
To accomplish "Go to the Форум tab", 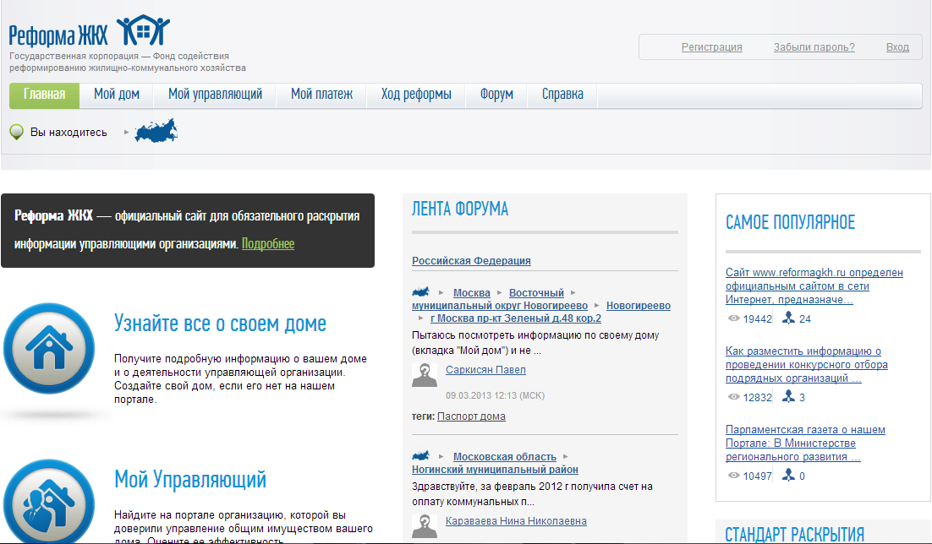I will 496,95.
